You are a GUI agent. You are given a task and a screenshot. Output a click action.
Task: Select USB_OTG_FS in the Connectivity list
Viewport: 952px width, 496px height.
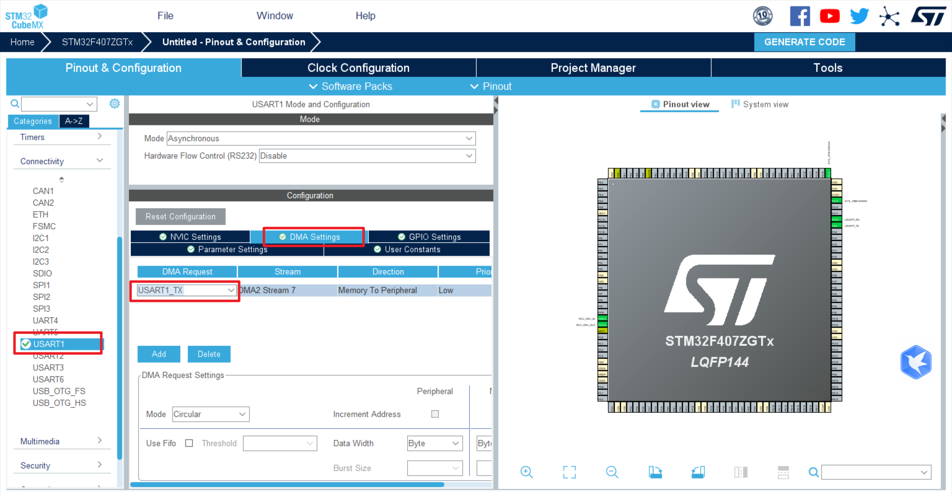click(x=59, y=391)
